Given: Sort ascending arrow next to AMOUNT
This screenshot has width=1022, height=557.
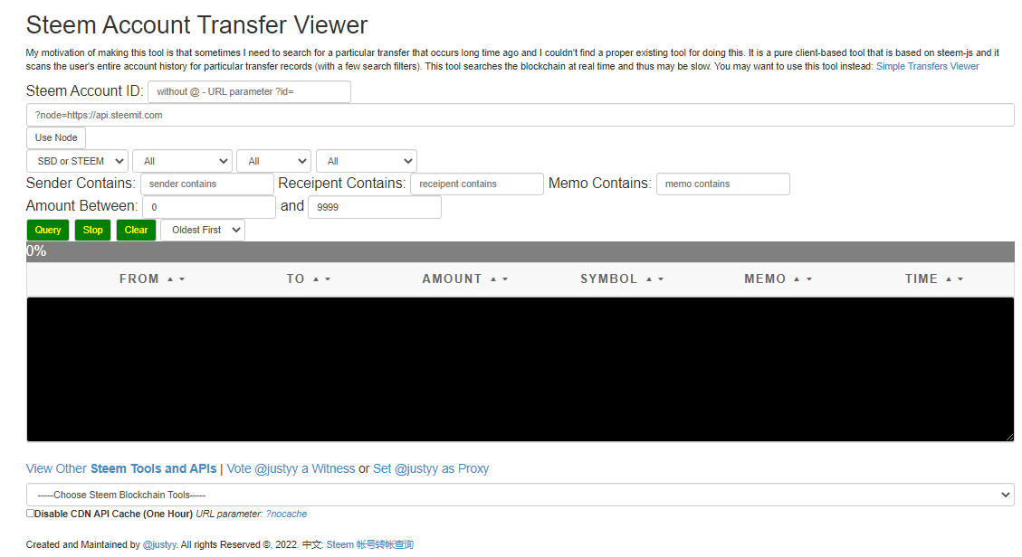Looking at the screenshot, I should [493, 279].
